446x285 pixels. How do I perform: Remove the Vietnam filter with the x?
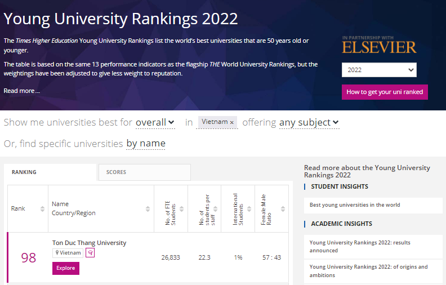click(x=231, y=122)
